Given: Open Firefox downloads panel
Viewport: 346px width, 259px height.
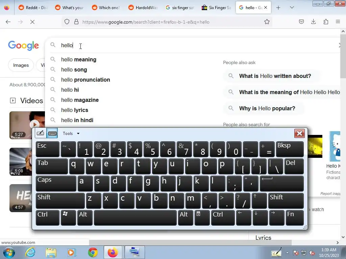Looking at the screenshot, I should (x=313, y=22).
